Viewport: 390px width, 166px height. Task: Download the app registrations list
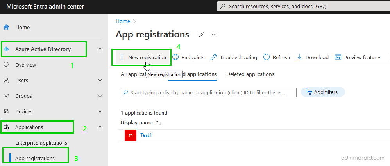[313, 57]
